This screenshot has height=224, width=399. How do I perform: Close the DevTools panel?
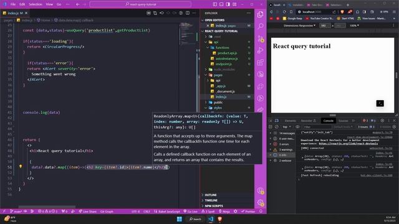(395, 121)
